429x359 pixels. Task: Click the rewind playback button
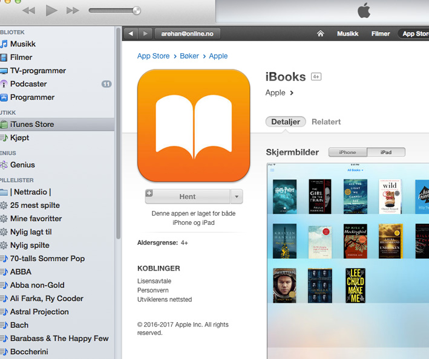(x=28, y=11)
